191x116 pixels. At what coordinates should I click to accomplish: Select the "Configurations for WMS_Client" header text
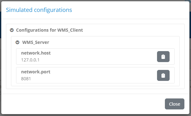(x=49, y=30)
